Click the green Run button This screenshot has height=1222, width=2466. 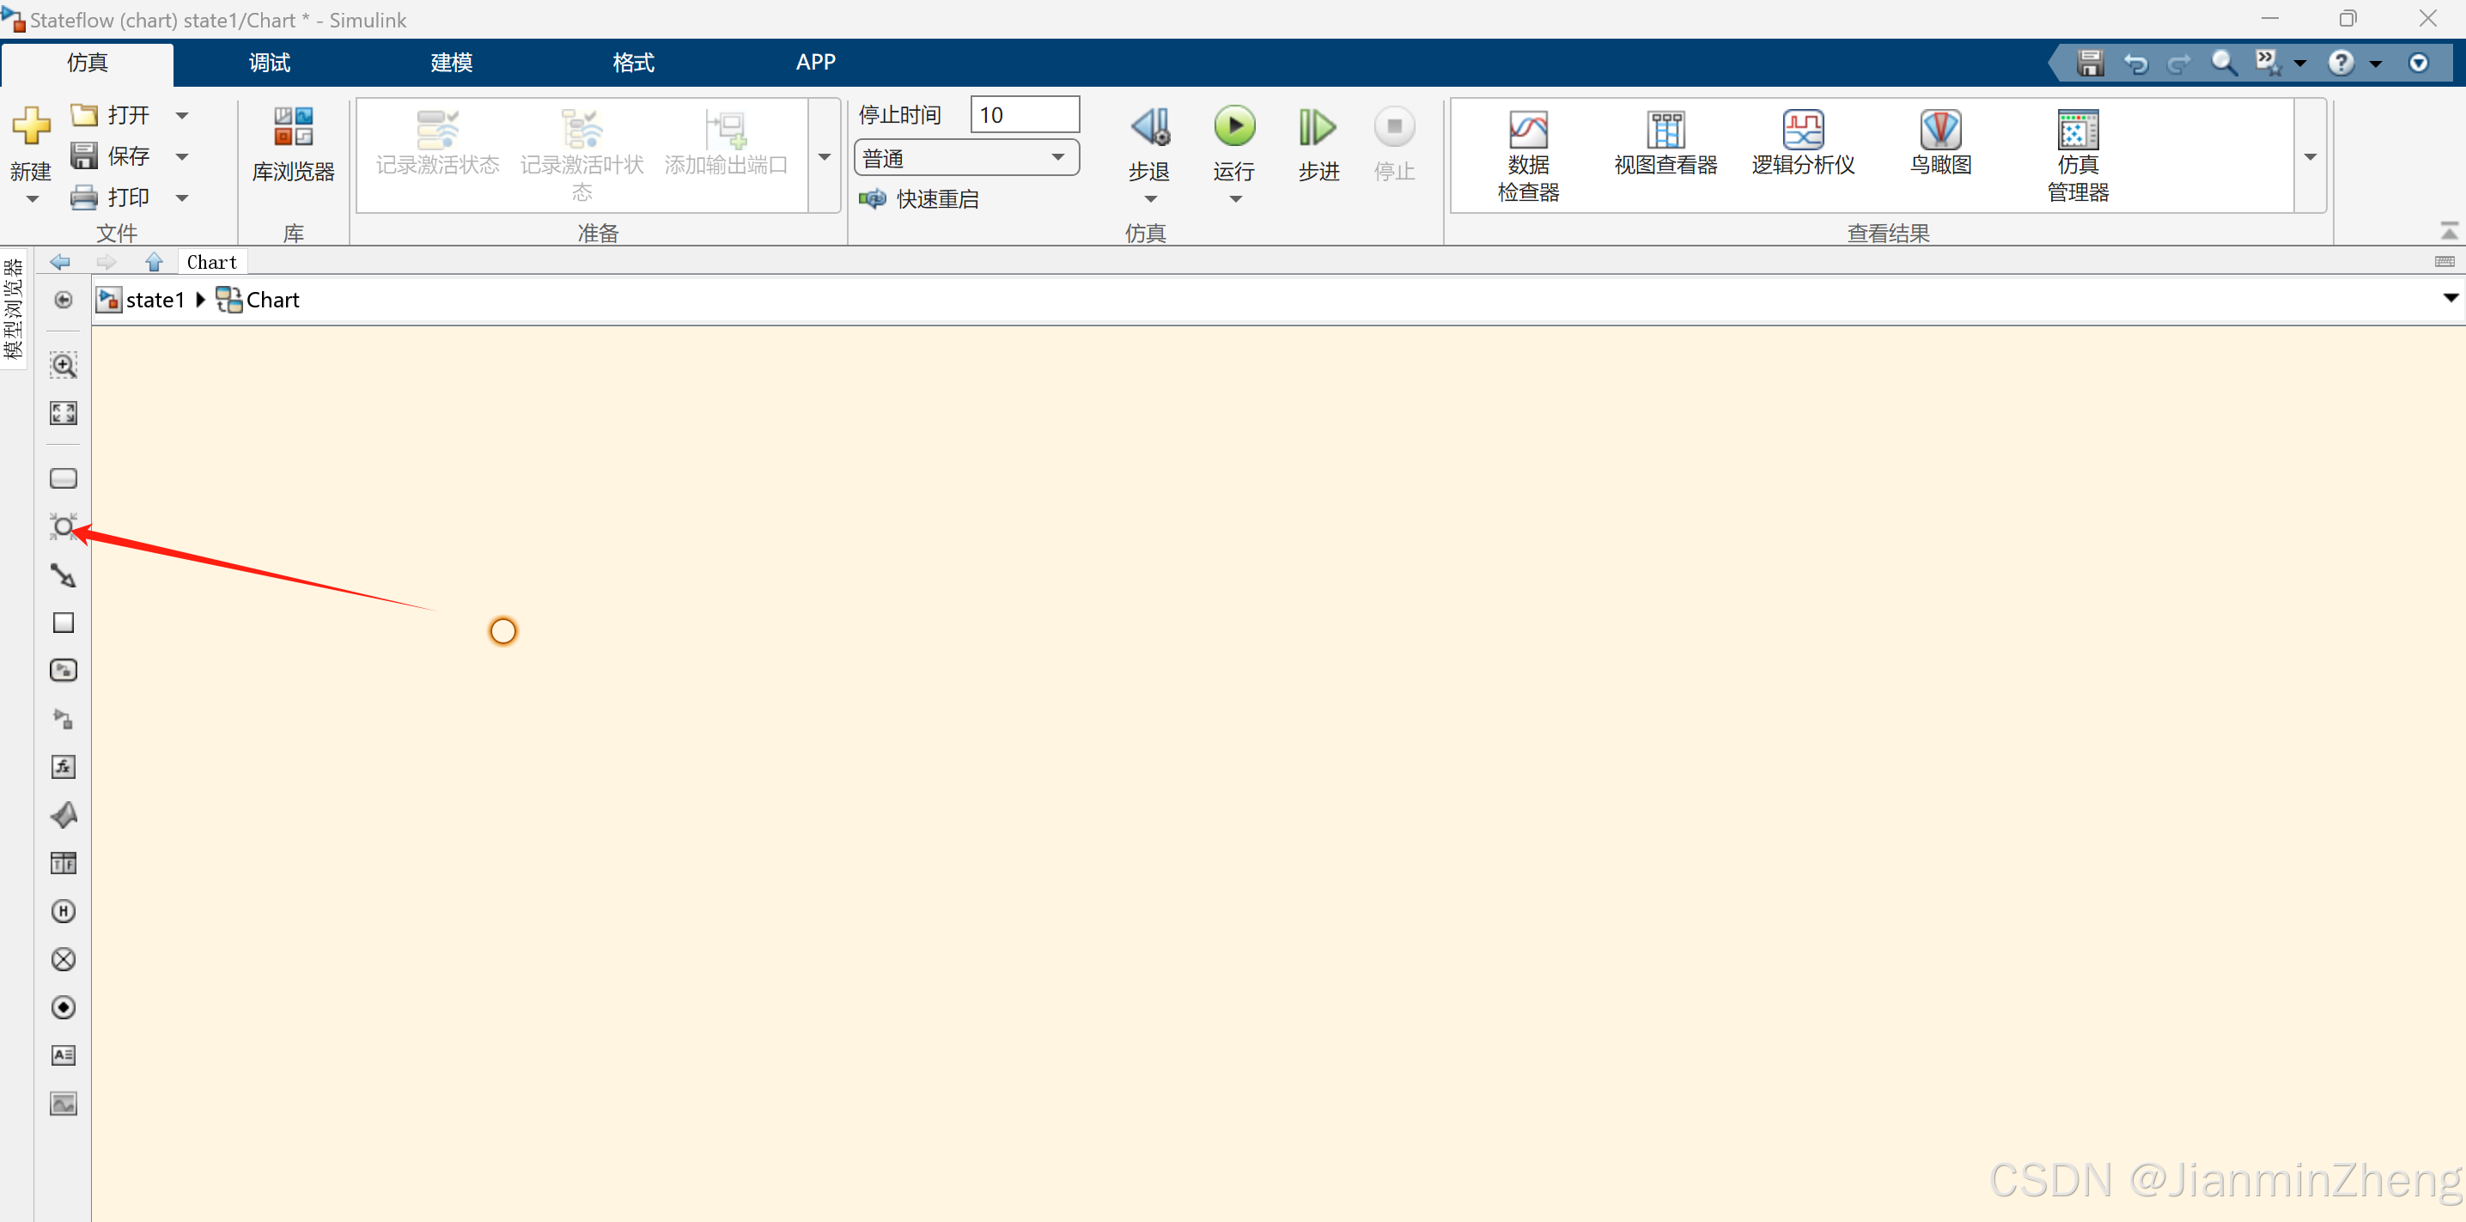tap(1234, 127)
